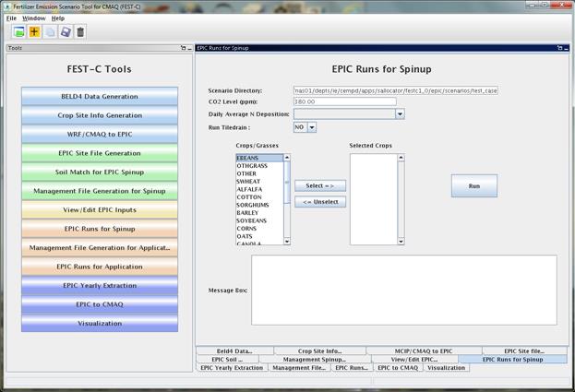Open View/Edit EPIC Inputs tool

click(100, 210)
